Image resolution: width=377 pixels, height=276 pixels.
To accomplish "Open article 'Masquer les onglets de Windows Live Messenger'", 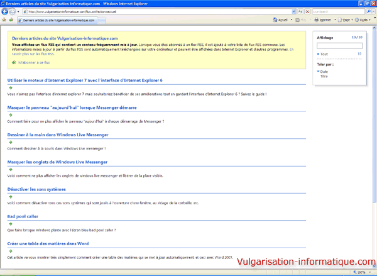I will pos(57,162).
